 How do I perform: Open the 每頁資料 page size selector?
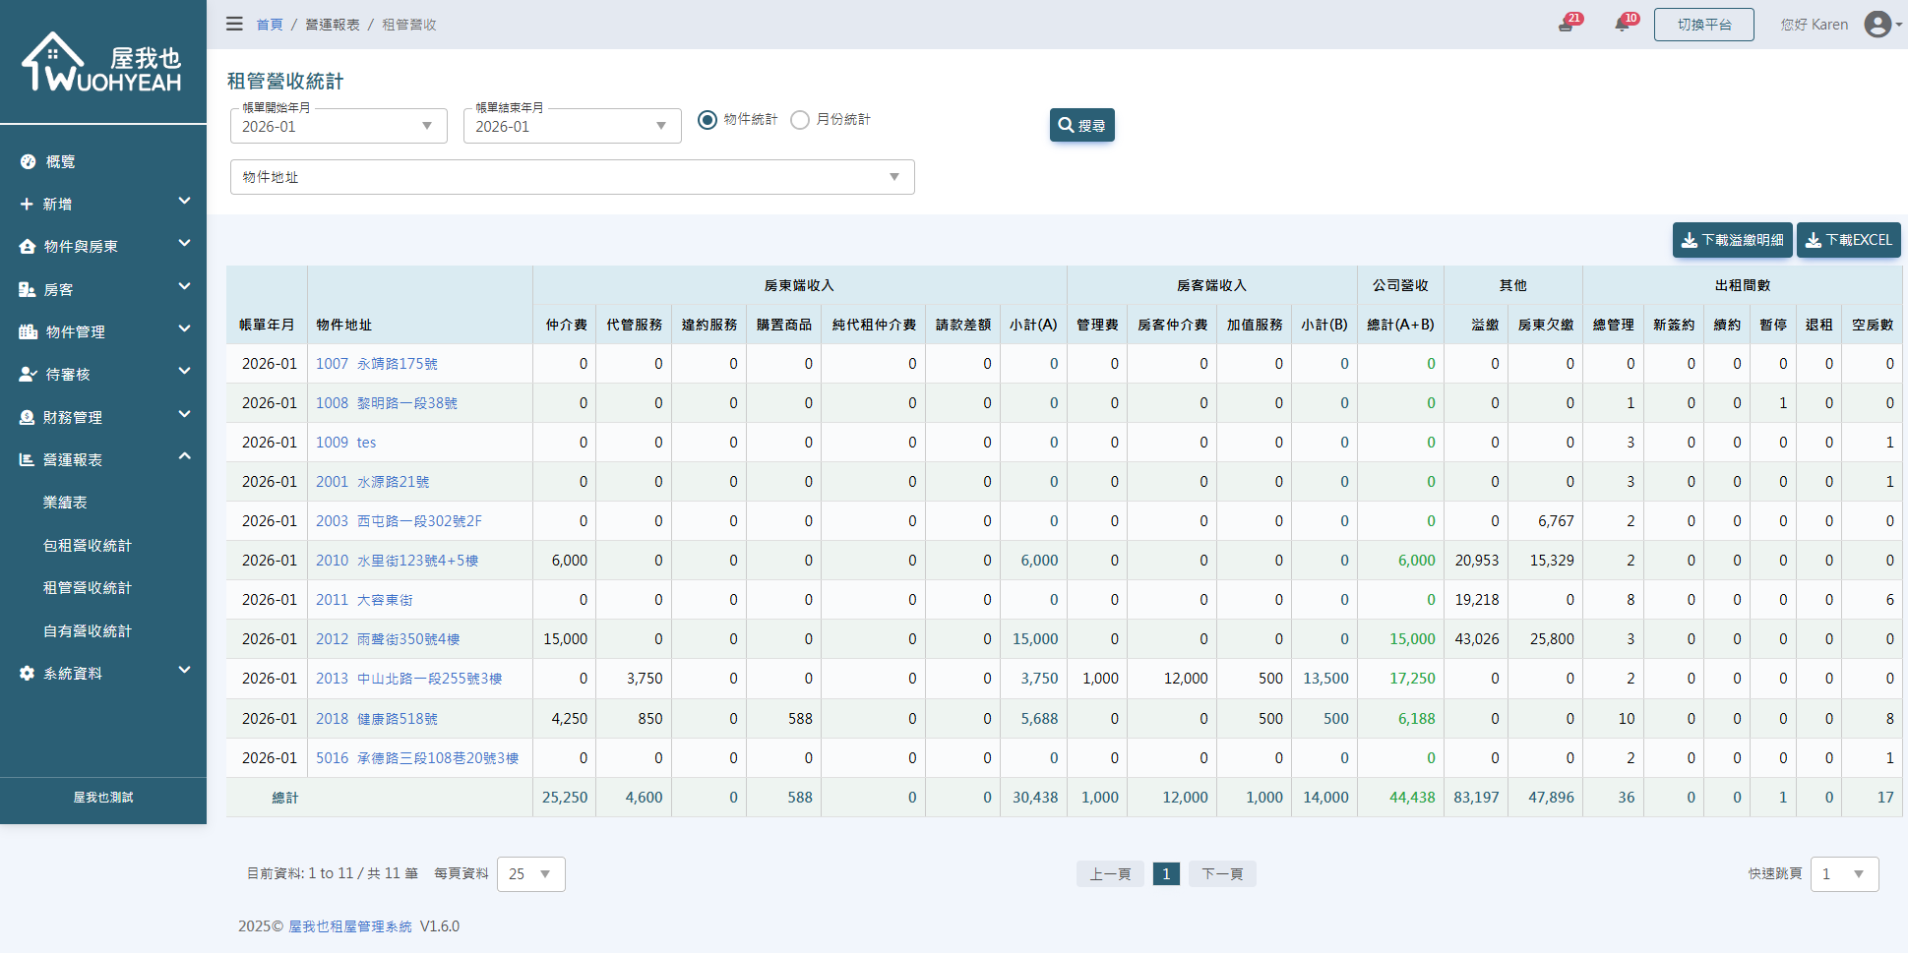530,874
